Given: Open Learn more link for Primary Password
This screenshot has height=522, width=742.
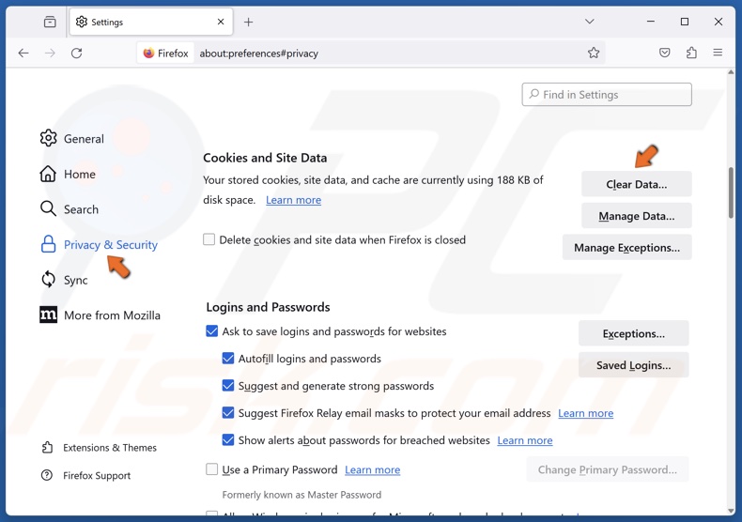Looking at the screenshot, I should coord(373,470).
